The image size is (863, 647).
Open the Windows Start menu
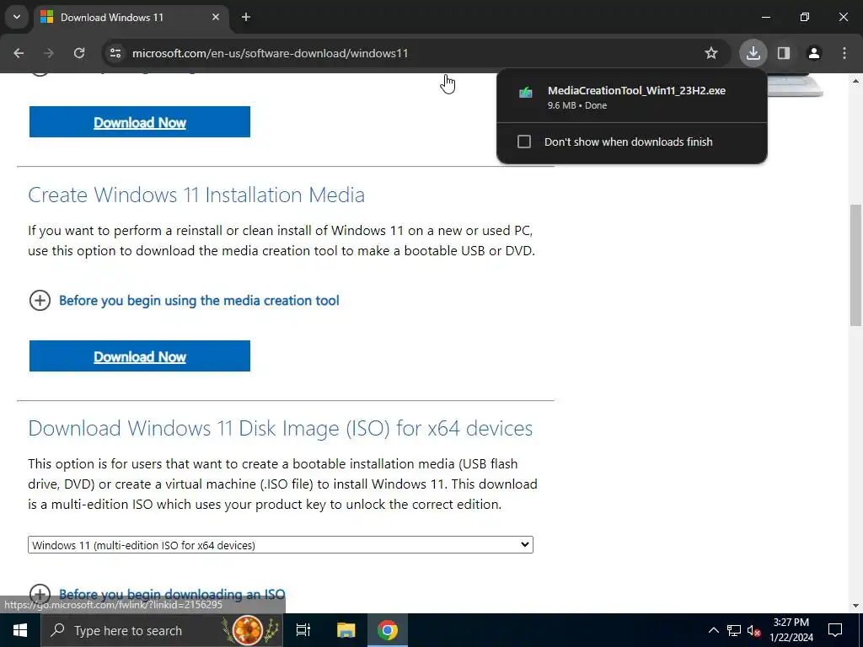click(x=20, y=630)
